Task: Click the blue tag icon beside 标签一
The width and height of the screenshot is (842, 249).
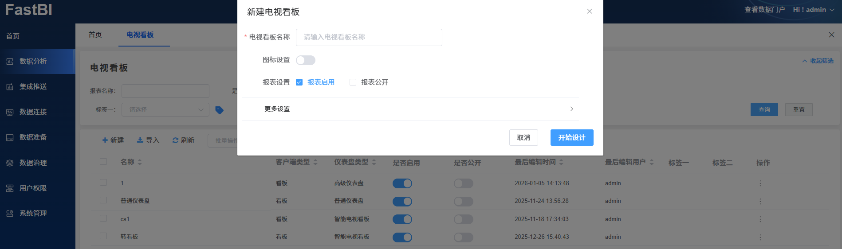Action: coord(219,110)
